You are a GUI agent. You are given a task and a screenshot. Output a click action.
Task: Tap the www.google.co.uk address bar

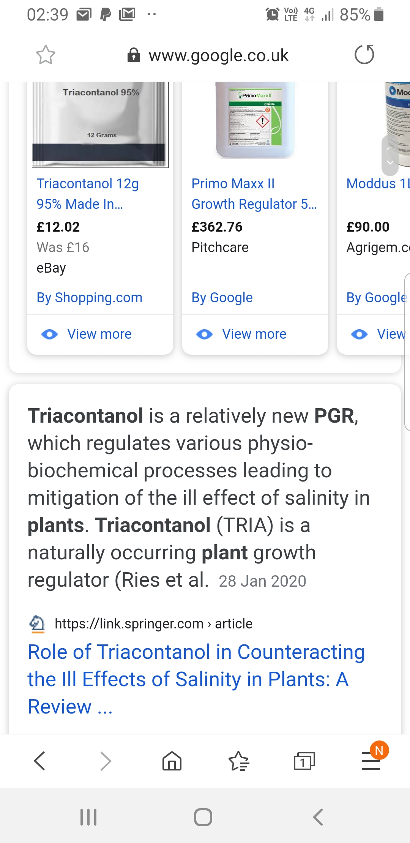pos(218,55)
